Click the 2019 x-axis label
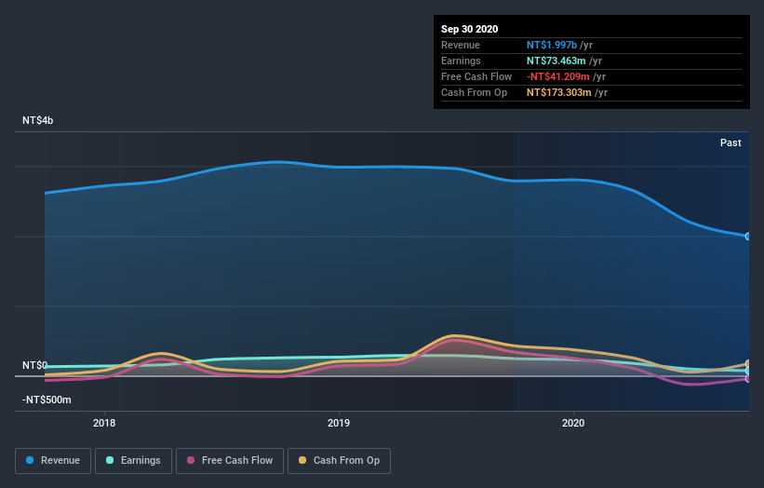The width and height of the screenshot is (764, 488). point(339,423)
